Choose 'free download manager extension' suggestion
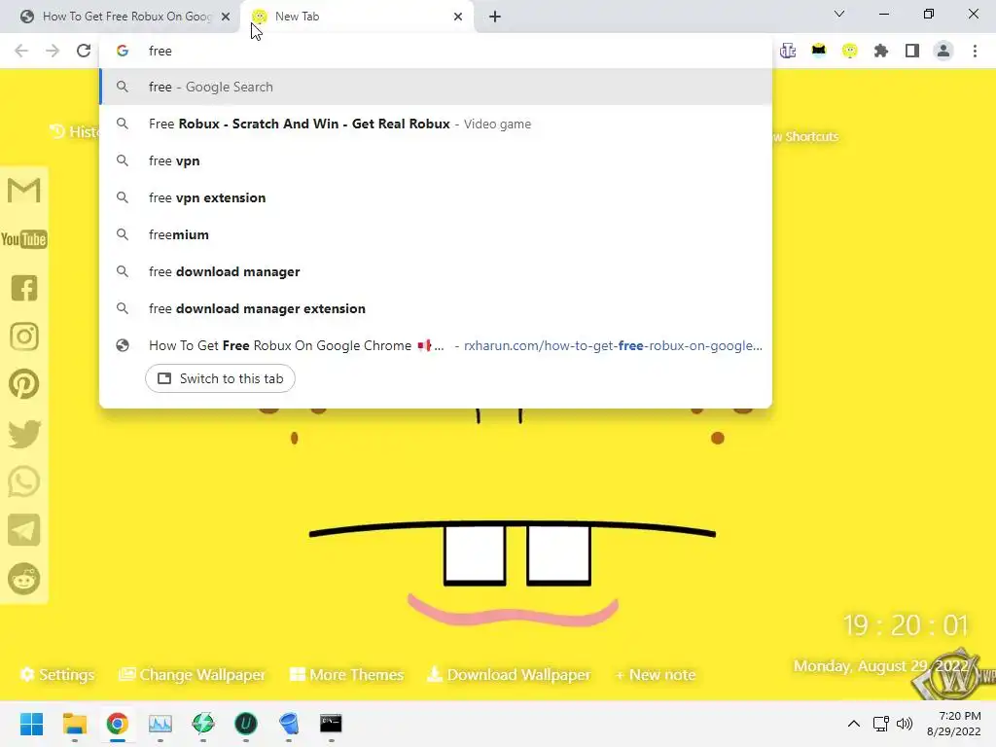 pos(436,308)
